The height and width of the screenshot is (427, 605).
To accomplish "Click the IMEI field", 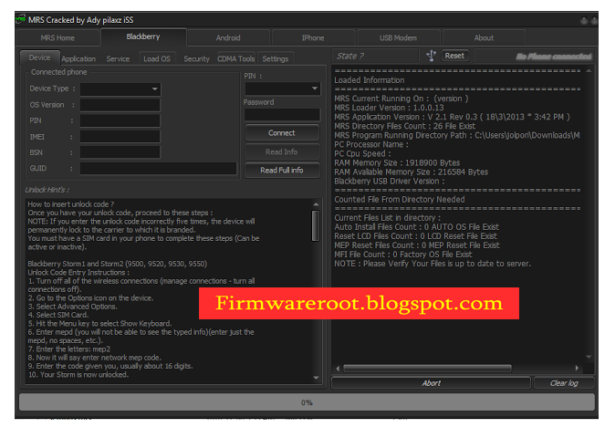I will (120, 137).
